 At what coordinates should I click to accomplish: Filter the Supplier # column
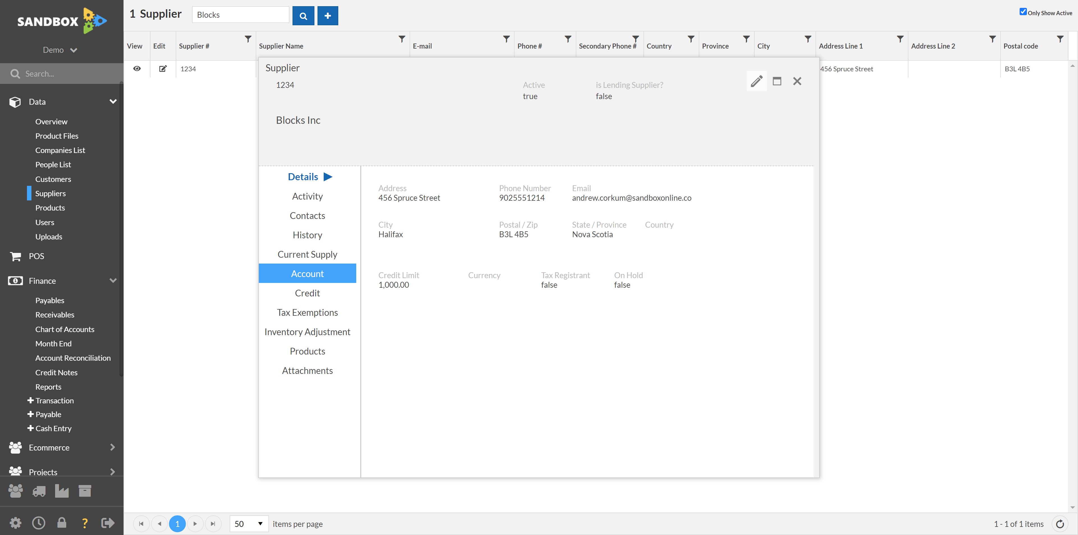(248, 39)
